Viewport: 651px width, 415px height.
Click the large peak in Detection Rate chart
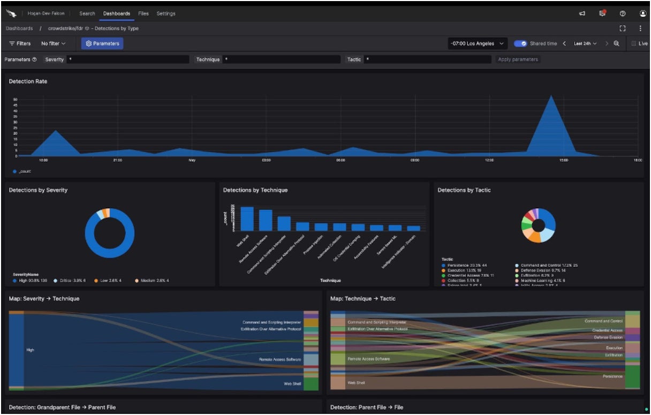[550, 126]
